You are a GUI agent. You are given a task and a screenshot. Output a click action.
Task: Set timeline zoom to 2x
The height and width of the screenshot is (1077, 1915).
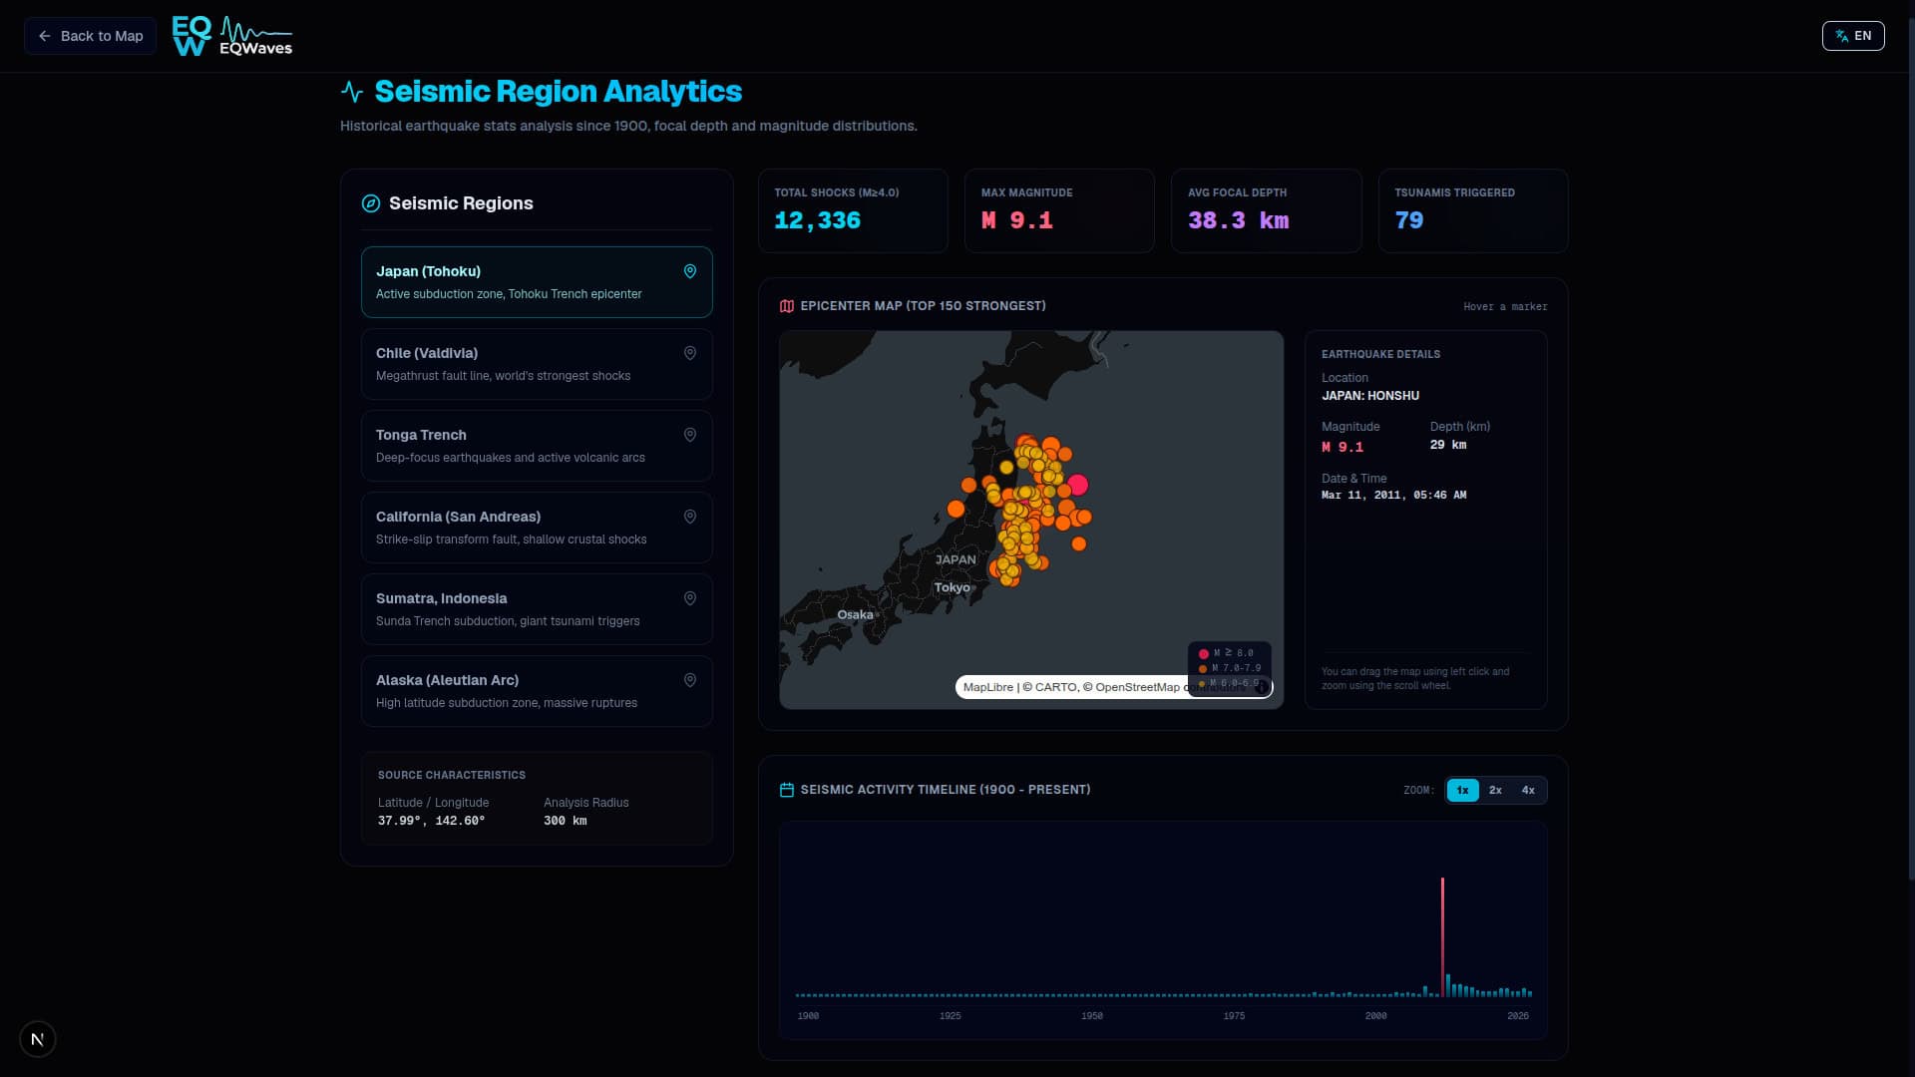click(1495, 790)
